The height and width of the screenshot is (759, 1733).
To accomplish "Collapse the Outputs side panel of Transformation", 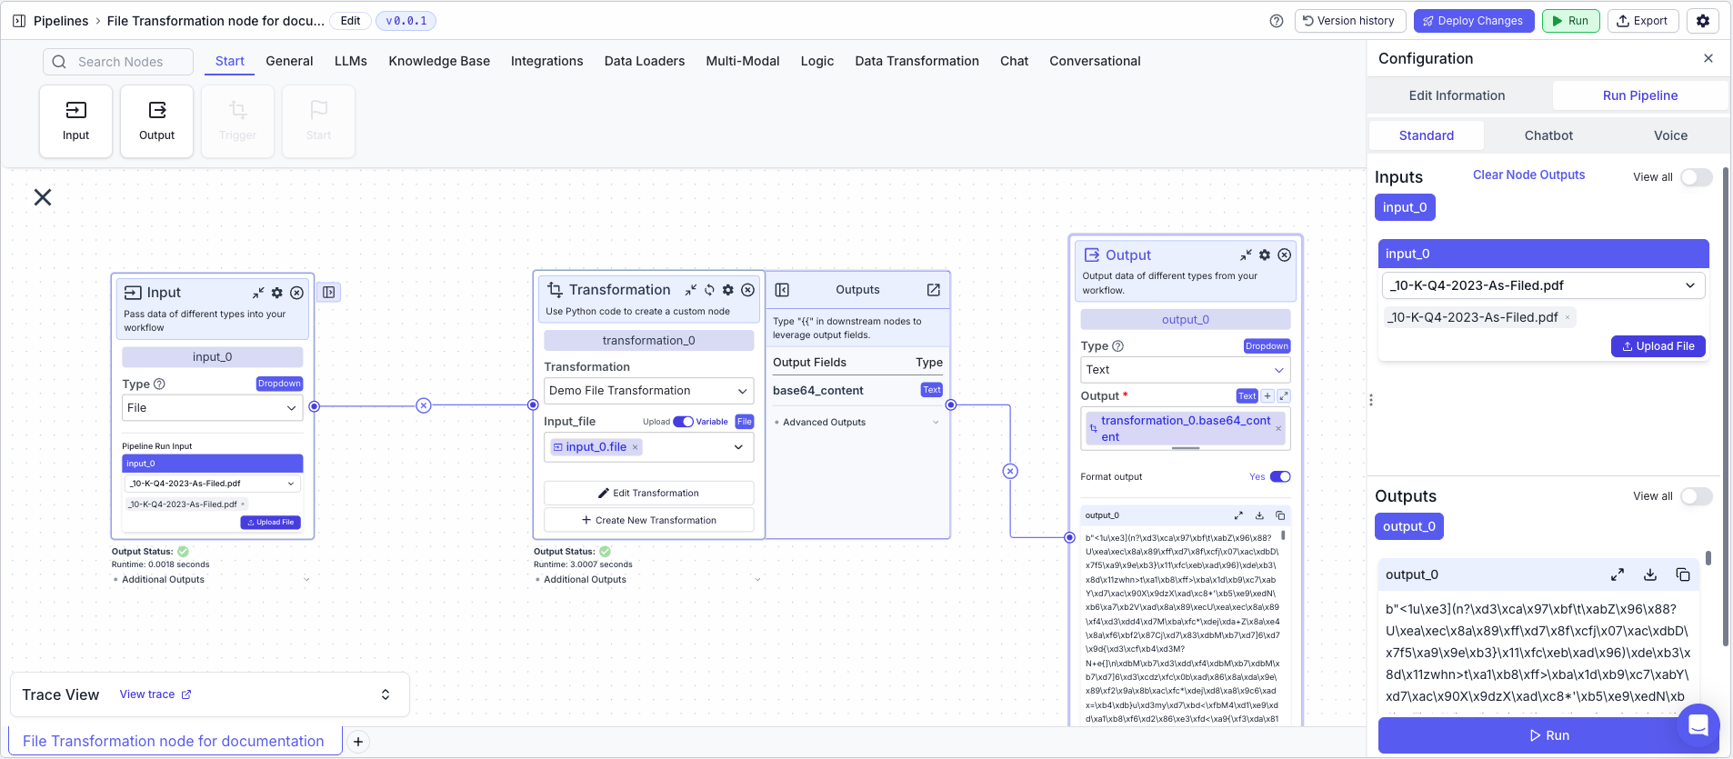I will tap(782, 290).
